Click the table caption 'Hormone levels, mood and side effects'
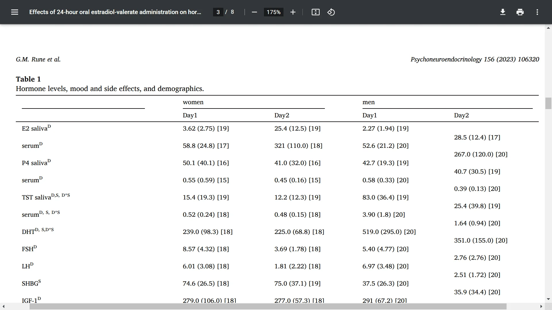 pos(110,89)
